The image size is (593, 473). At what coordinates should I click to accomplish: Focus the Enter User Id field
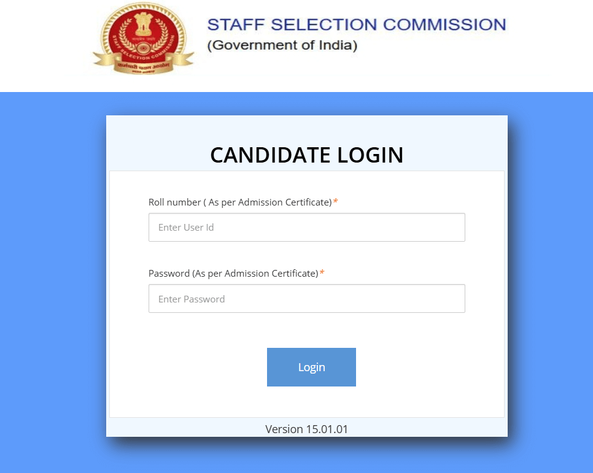click(x=306, y=227)
